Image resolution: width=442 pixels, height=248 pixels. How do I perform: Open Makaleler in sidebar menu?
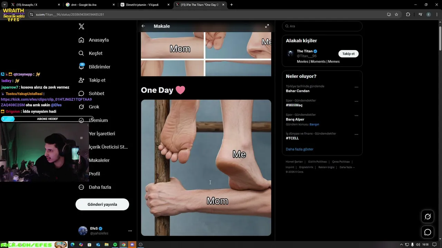click(x=99, y=160)
